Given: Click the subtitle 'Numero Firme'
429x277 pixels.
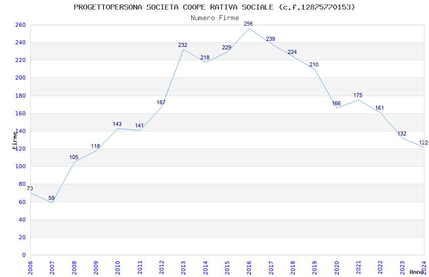Looking at the screenshot, I should coord(215,18).
